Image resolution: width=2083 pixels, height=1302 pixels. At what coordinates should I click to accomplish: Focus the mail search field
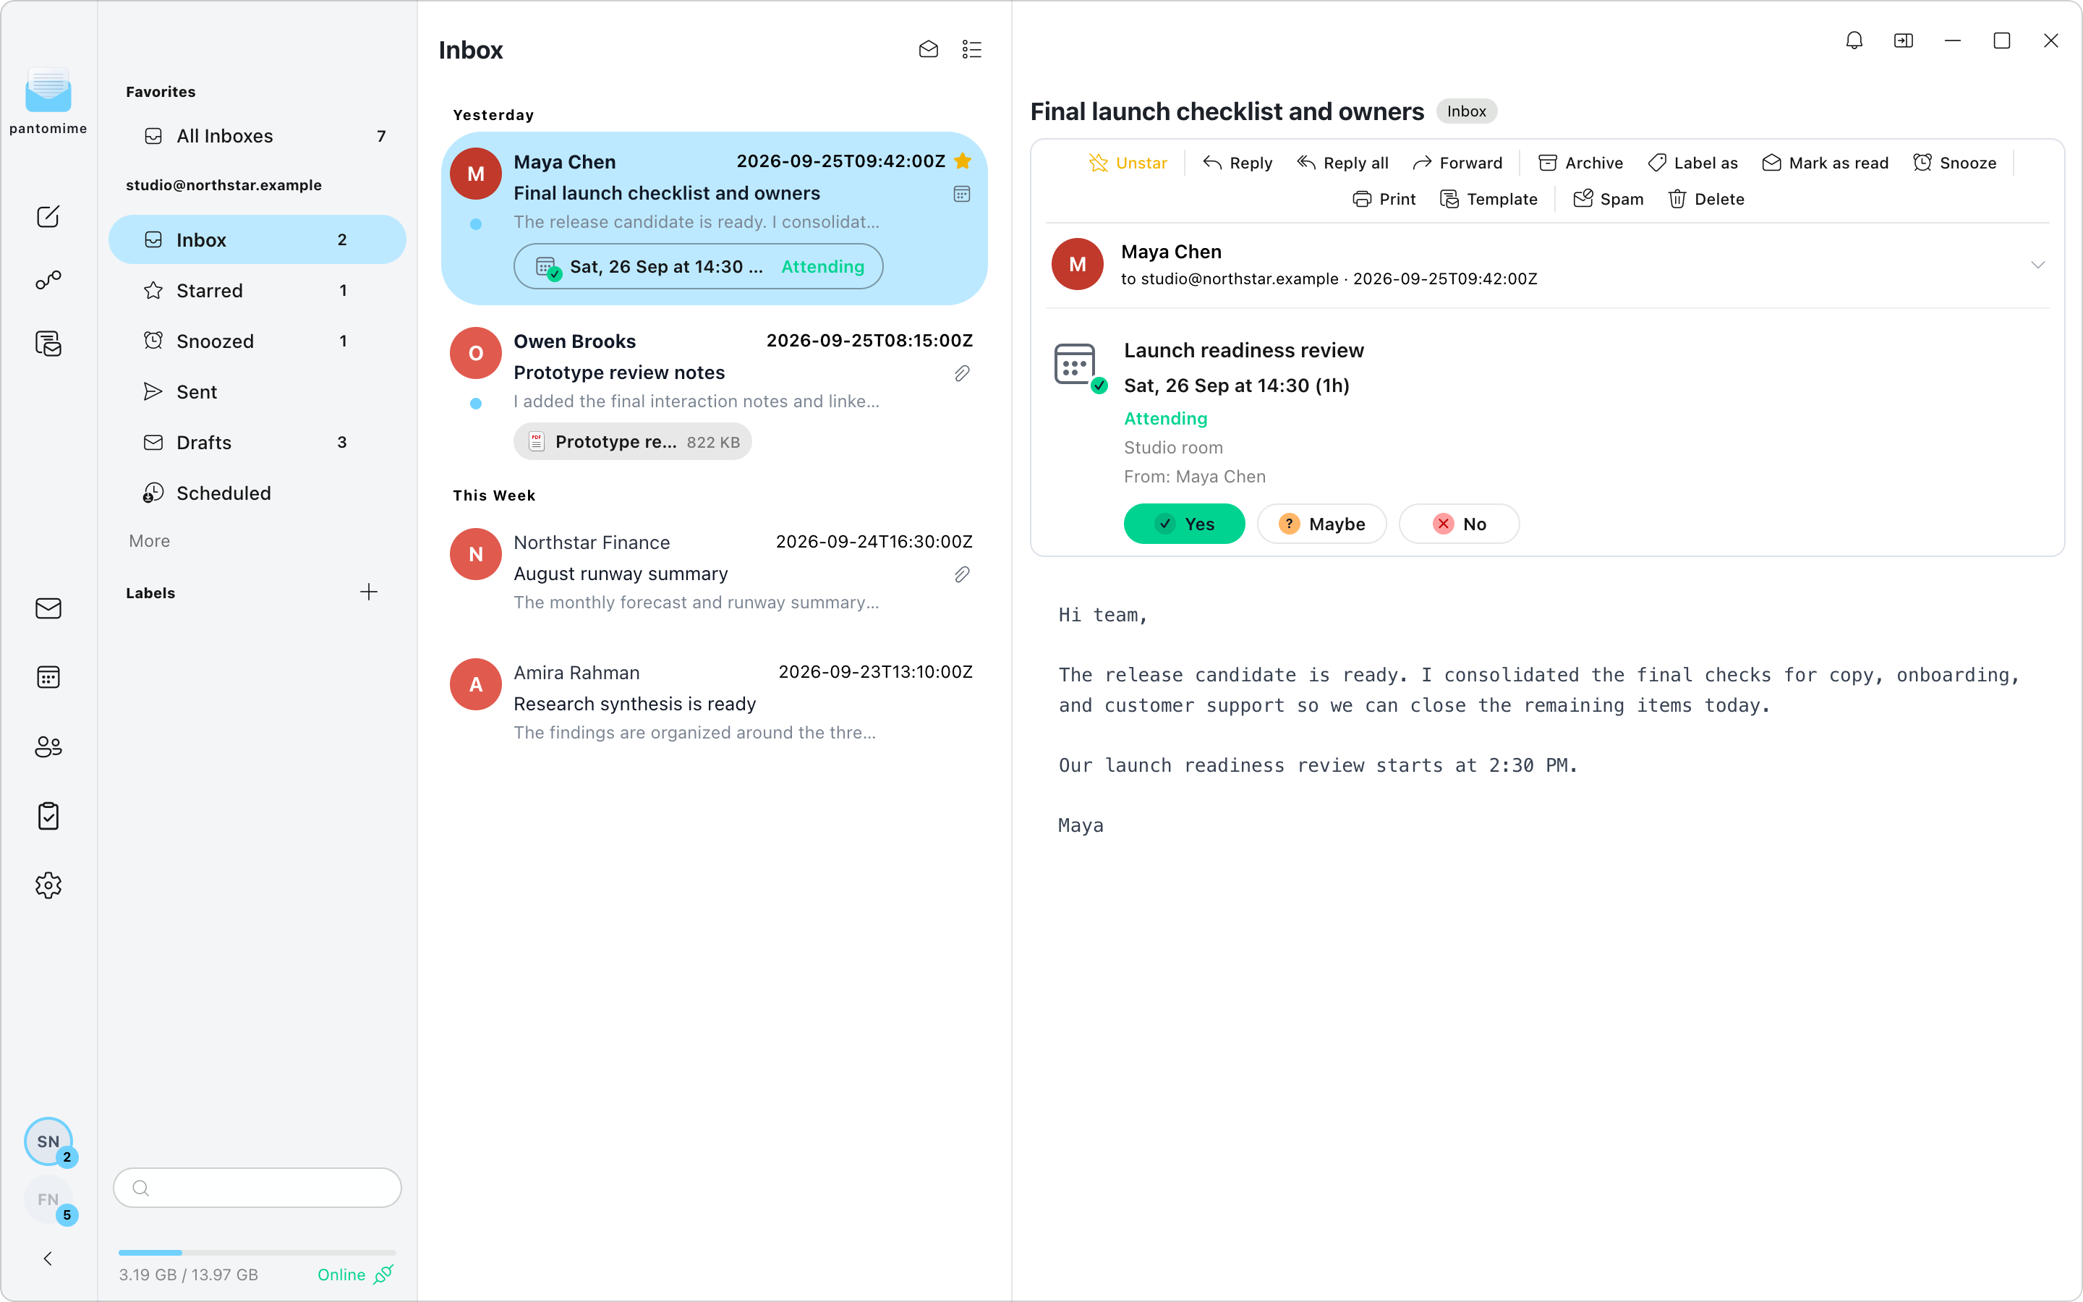(x=257, y=1188)
